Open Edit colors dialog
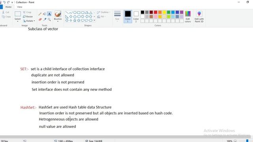The height and width of the screenshot is (142, 253). point(188,17)
